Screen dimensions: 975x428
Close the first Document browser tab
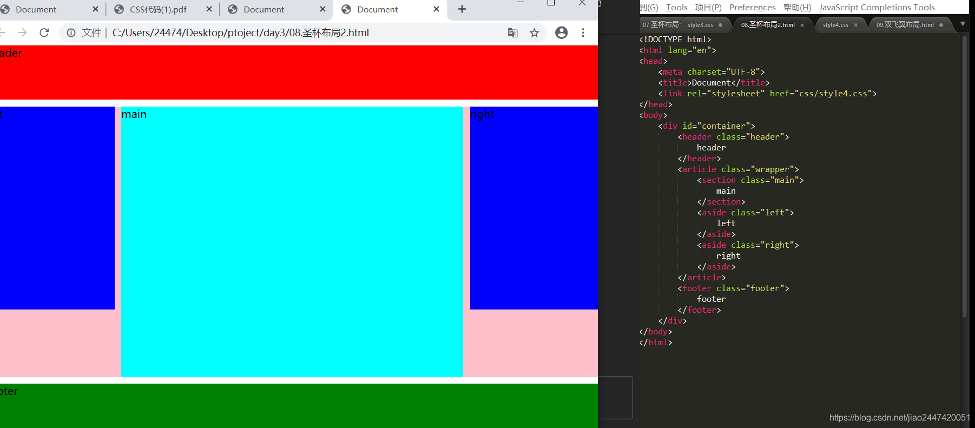(95, 9)
